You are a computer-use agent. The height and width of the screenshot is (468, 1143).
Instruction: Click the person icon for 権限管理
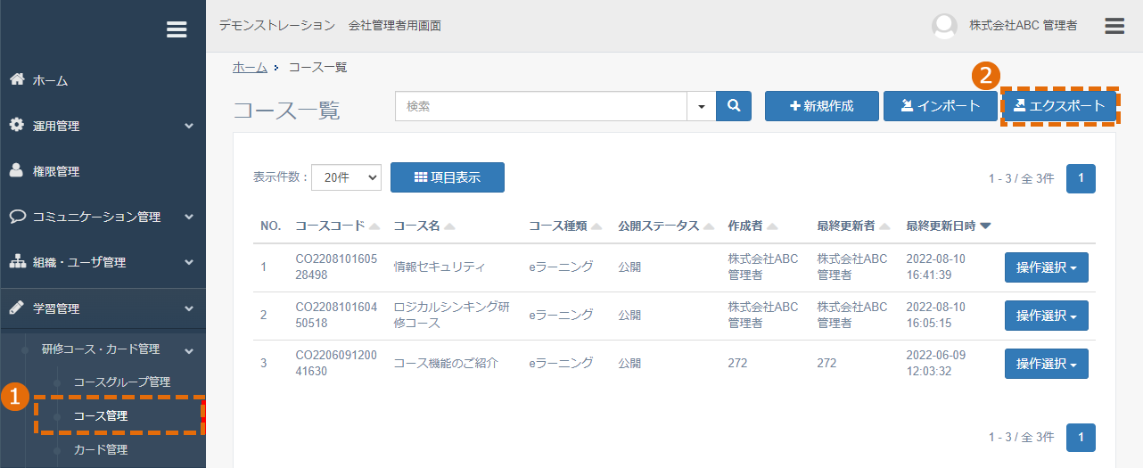17,170
